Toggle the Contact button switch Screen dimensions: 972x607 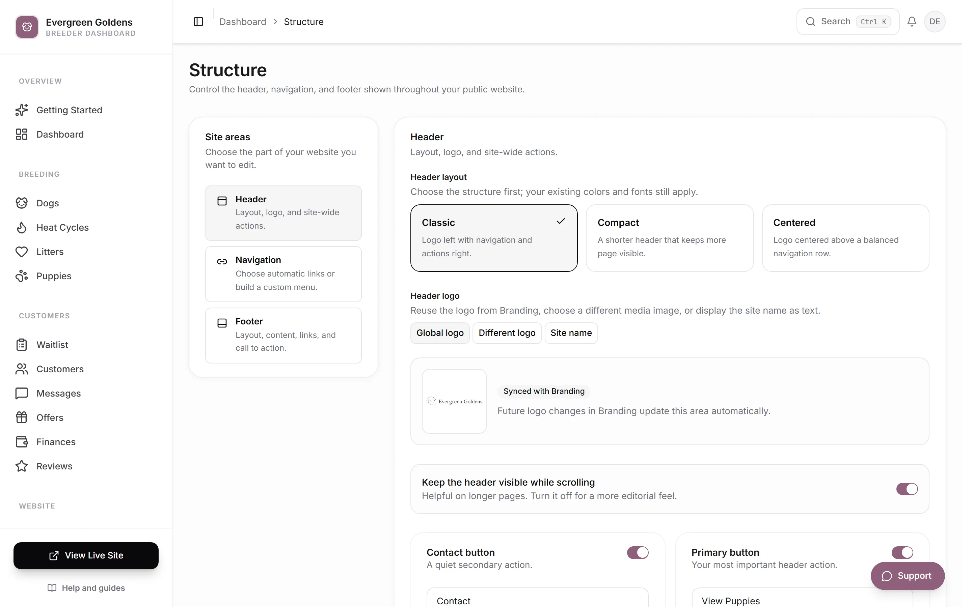coord(638,553)
